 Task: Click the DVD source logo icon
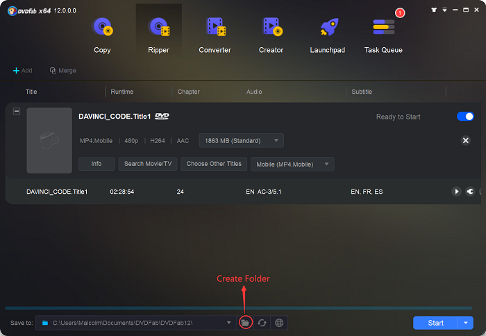[x=162, y=116]
